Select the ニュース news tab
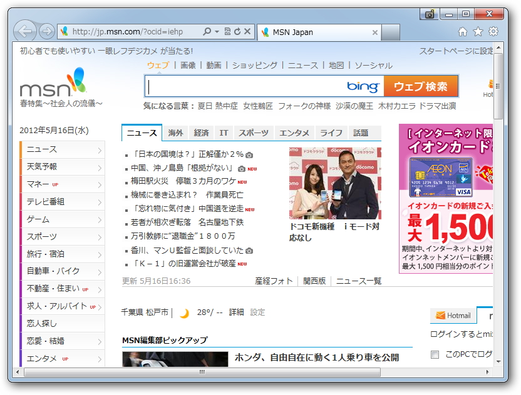The width and height of the screenshot is (521, 395). point(142,133)
